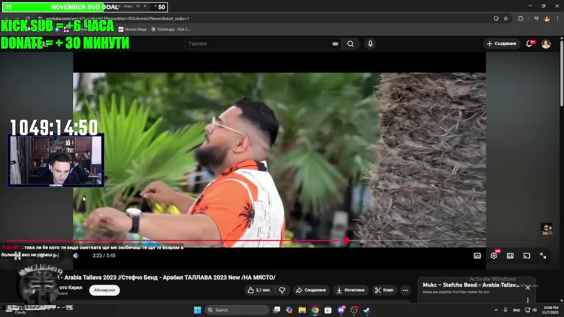This screenshot has width=564, height=317.
Task: Open the Мъжка Мода bookmark
Action: pos(132,29)
